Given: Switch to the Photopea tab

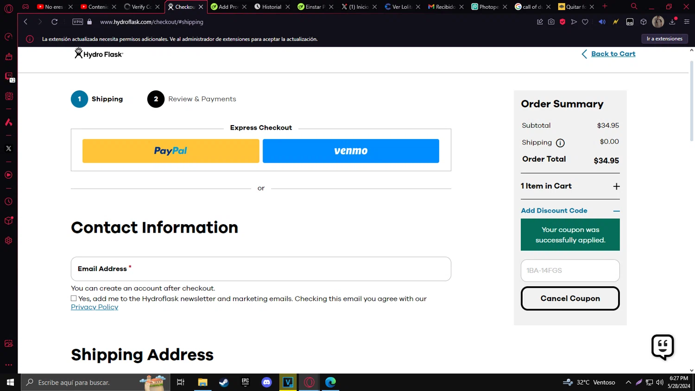Looking at the screenshot, I should (489, 6).
